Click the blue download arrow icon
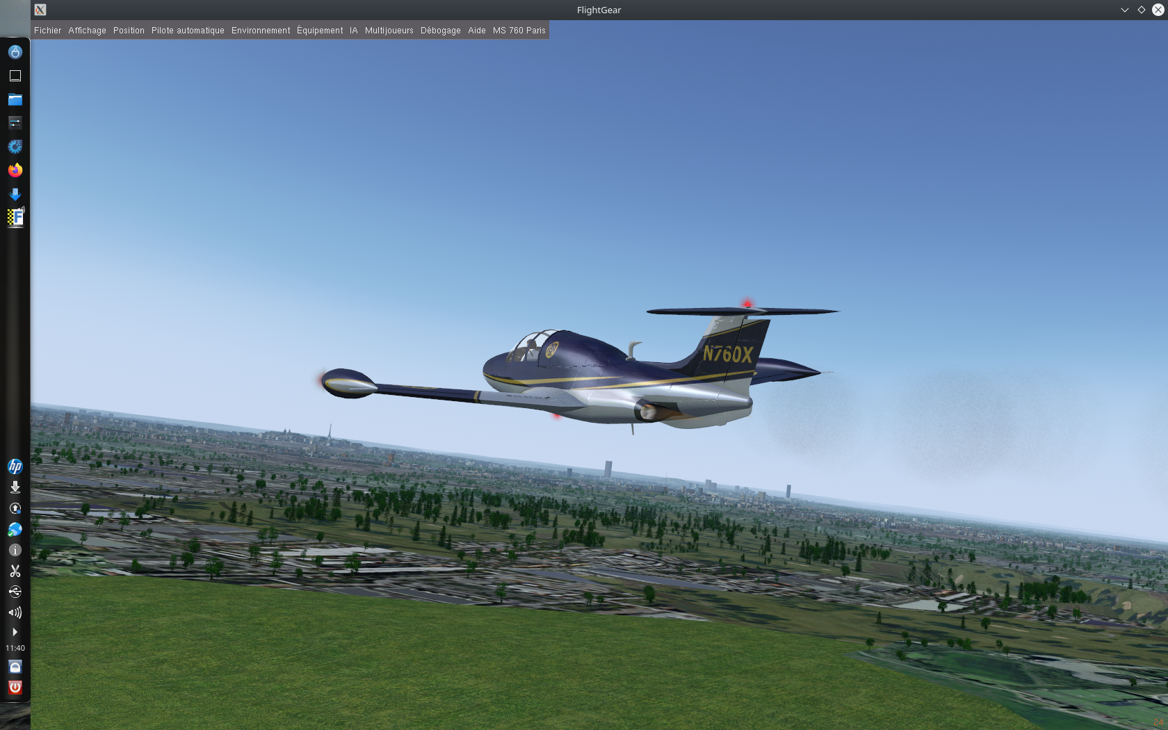 coord(15,194)
